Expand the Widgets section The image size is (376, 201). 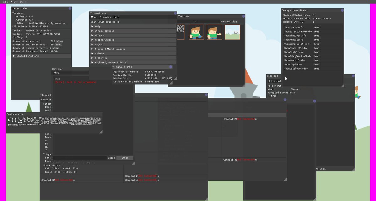tap(133, 35)
